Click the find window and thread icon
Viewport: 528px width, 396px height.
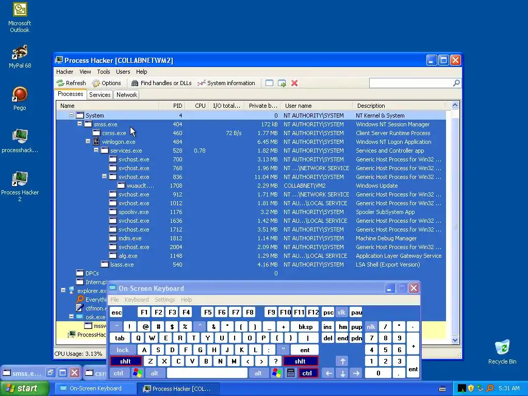tap(282, 83)
